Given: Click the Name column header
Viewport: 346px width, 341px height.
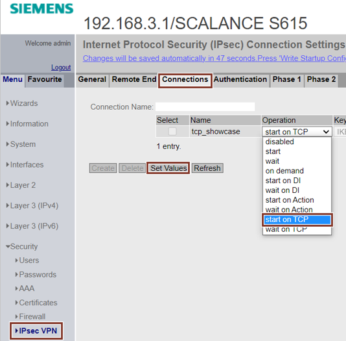Looking at the screenshot, I should point(225,120).
